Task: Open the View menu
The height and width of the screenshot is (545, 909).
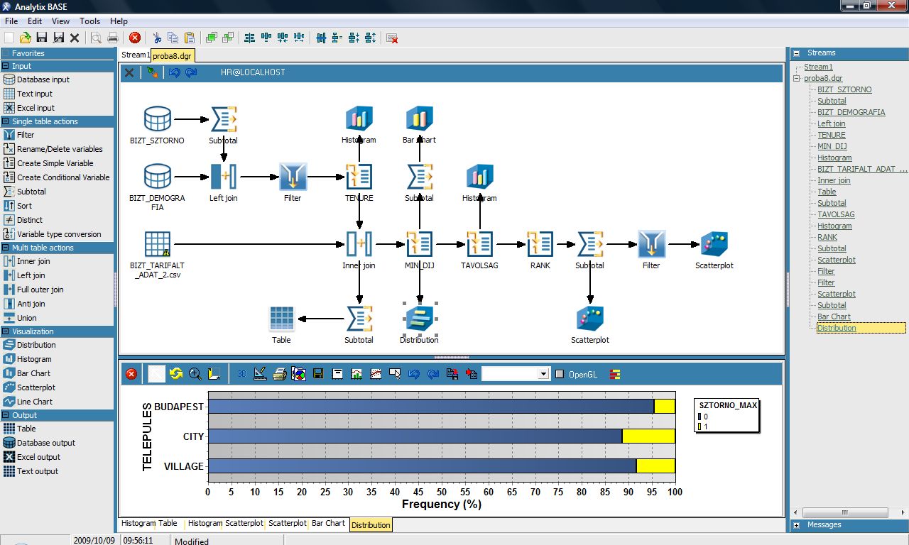Action: [60, 21]
